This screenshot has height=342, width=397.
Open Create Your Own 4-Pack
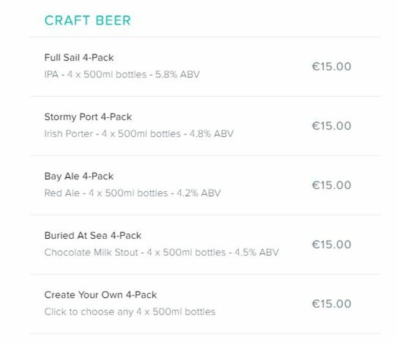coord(205,304)
